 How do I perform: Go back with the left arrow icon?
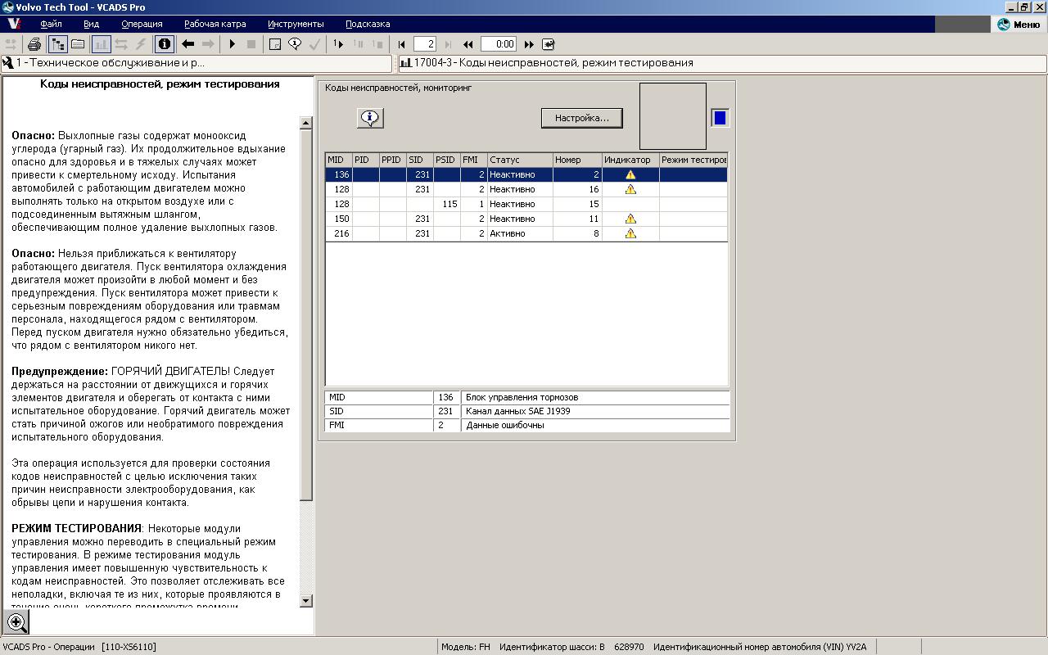[x=187, y=44]
